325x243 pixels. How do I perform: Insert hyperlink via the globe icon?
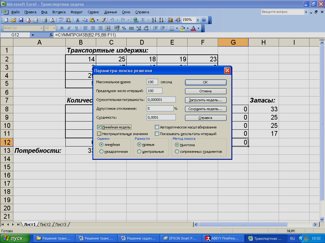tap(136, 20)
